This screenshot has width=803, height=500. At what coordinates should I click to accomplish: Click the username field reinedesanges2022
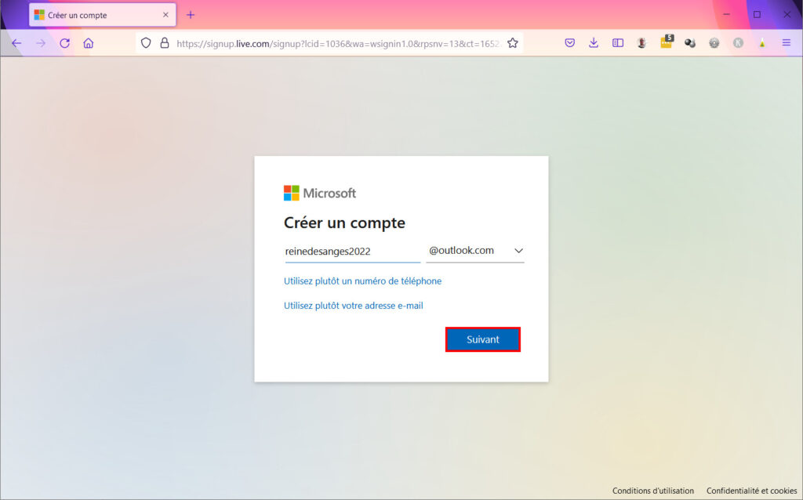click(x=352, y=252)
